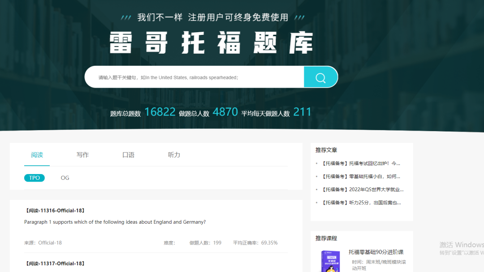Switch to the 口语 tab
Screen dimensions: 484x272
[128, 155]
